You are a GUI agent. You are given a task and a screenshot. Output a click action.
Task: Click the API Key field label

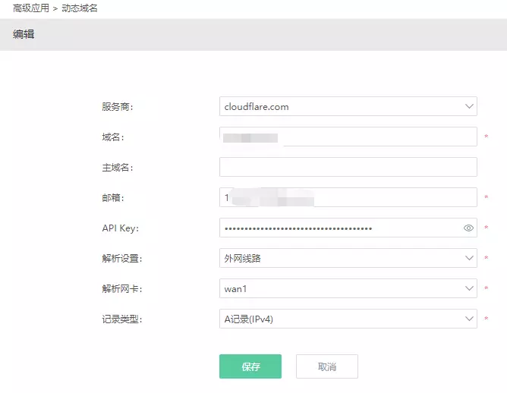pos(119,228)
